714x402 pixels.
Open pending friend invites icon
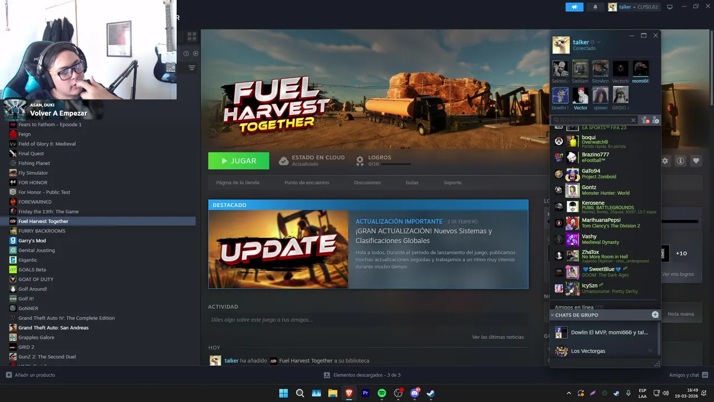point(645,120)
